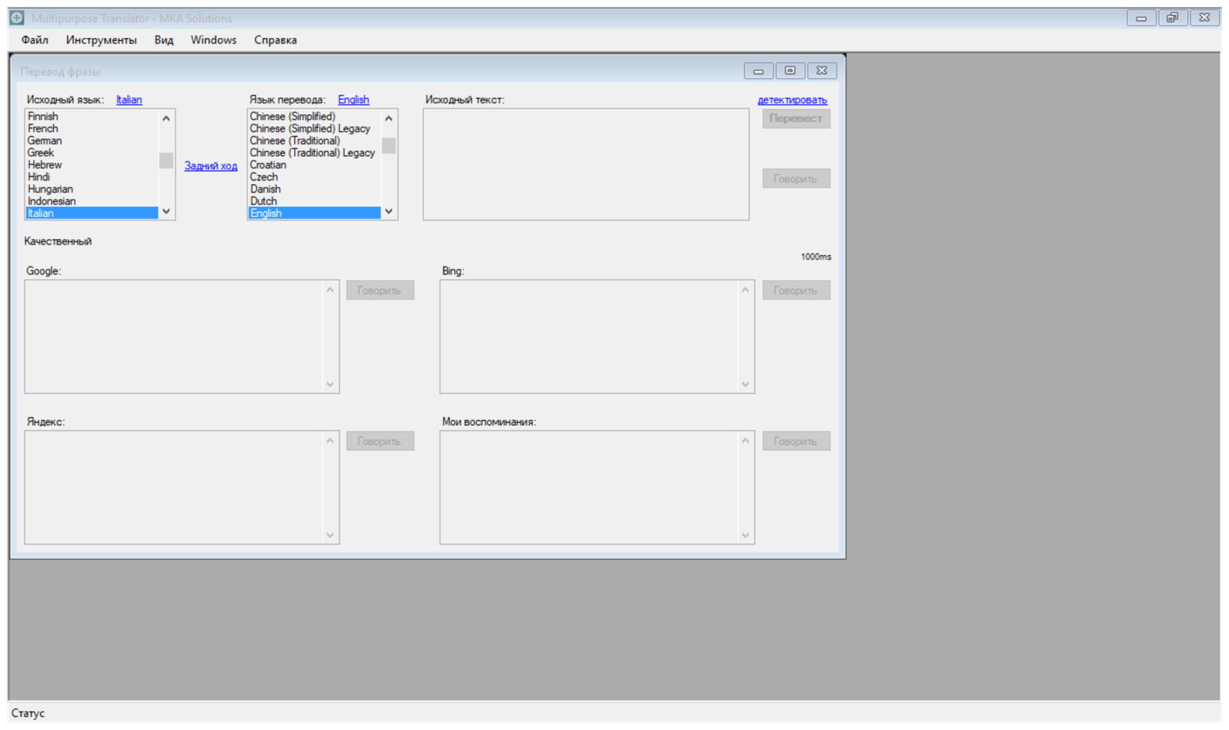Click Bing box scroll down arrow
1229x730 pixels.
pos(746,385)
